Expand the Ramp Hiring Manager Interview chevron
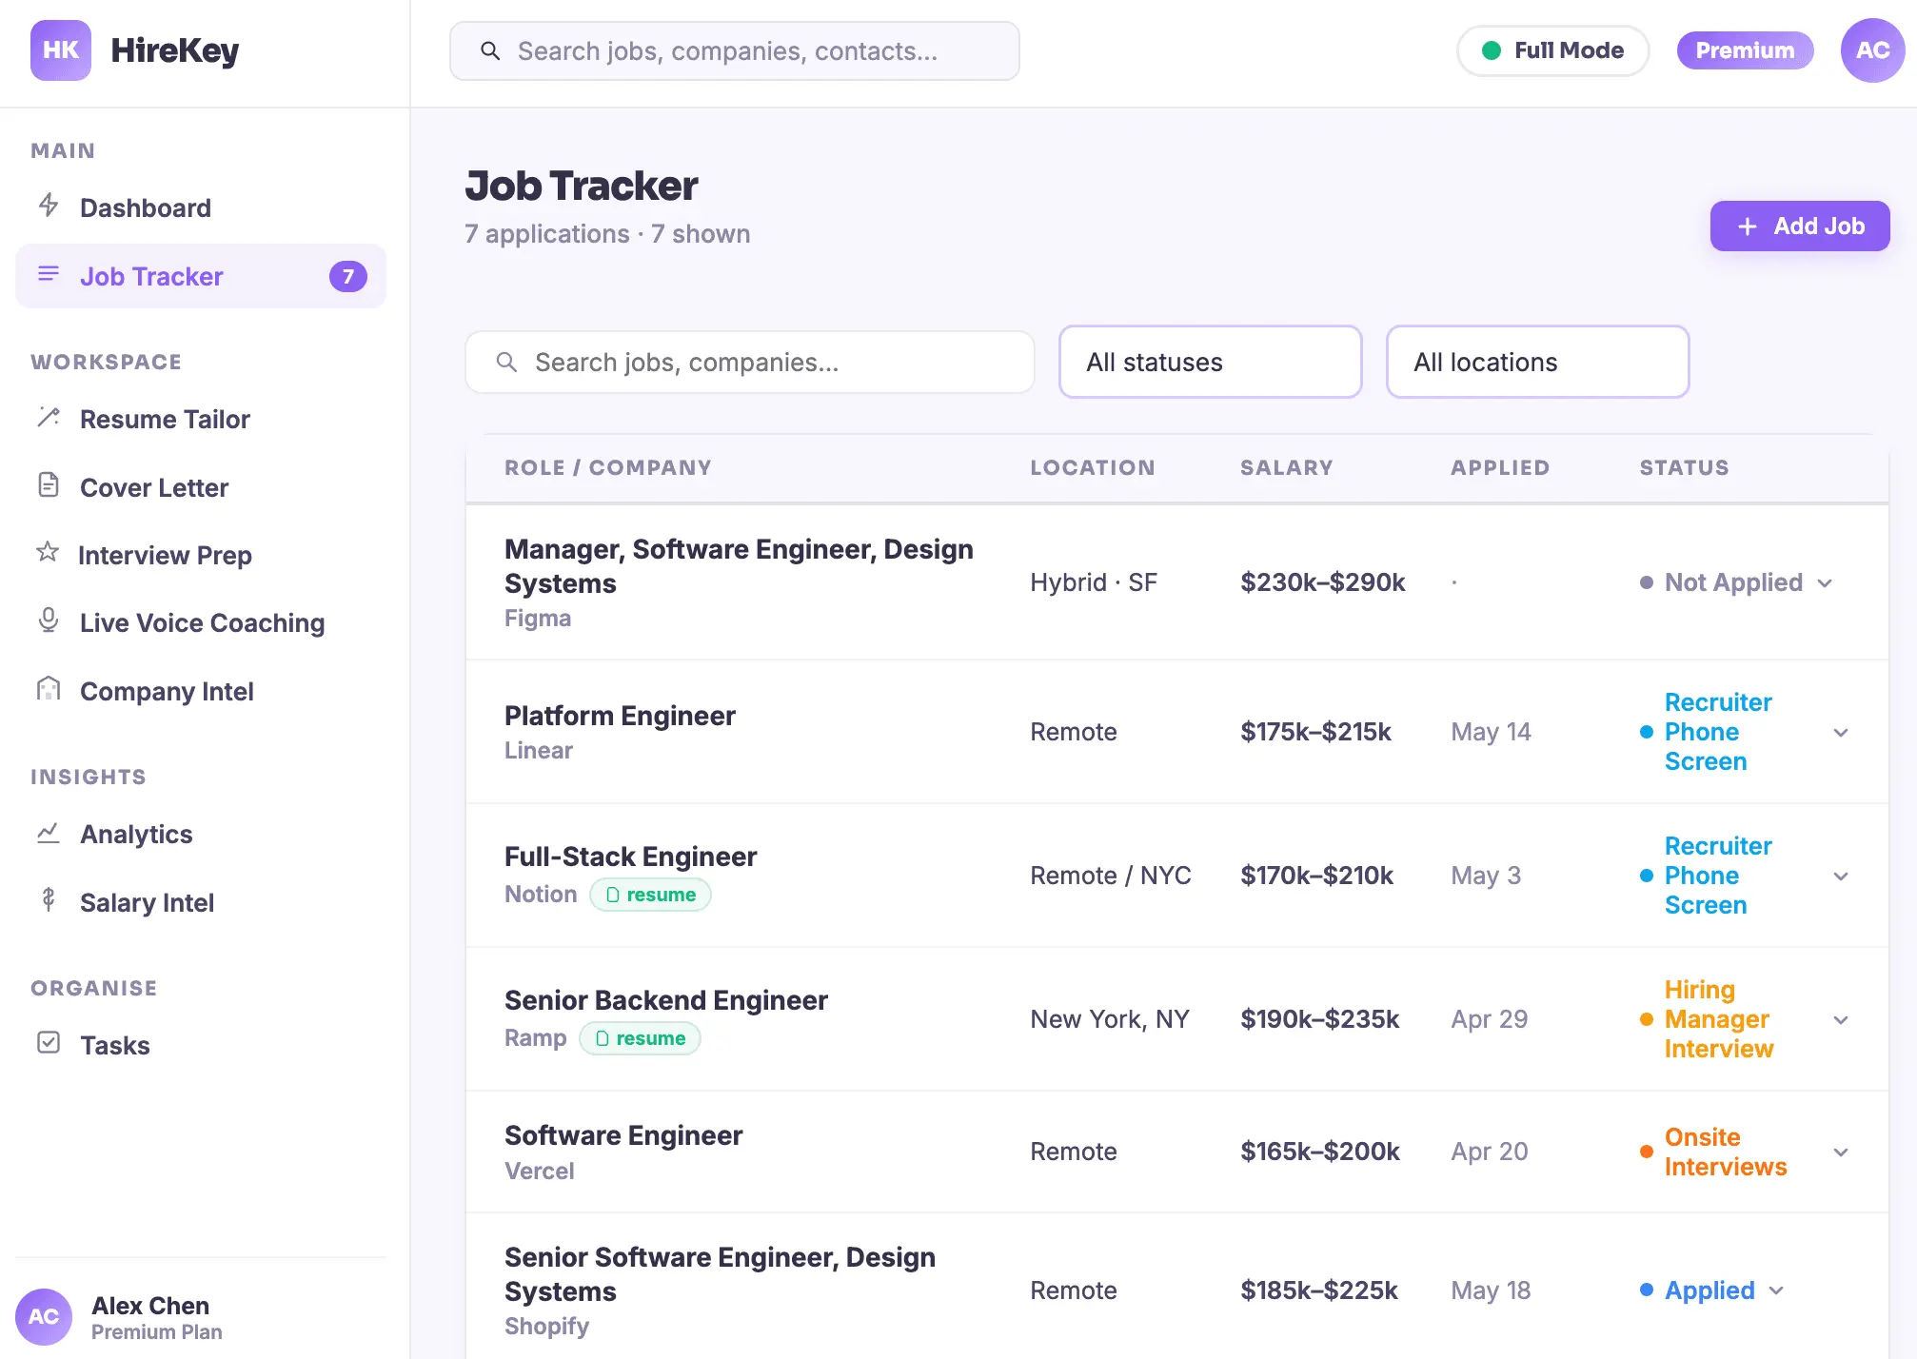The image size is (1917, 1359). pos(1841,1020)
